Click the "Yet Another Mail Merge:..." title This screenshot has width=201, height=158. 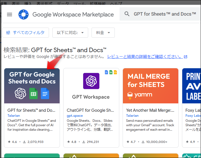[x=150, y=110]
